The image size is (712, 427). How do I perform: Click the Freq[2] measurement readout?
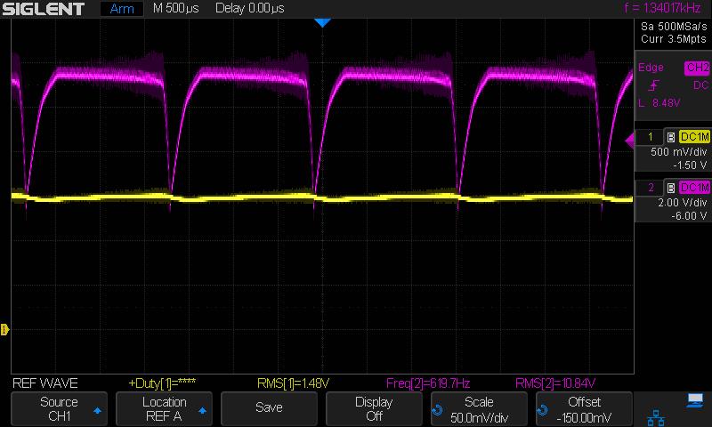(x=428, y=383)
